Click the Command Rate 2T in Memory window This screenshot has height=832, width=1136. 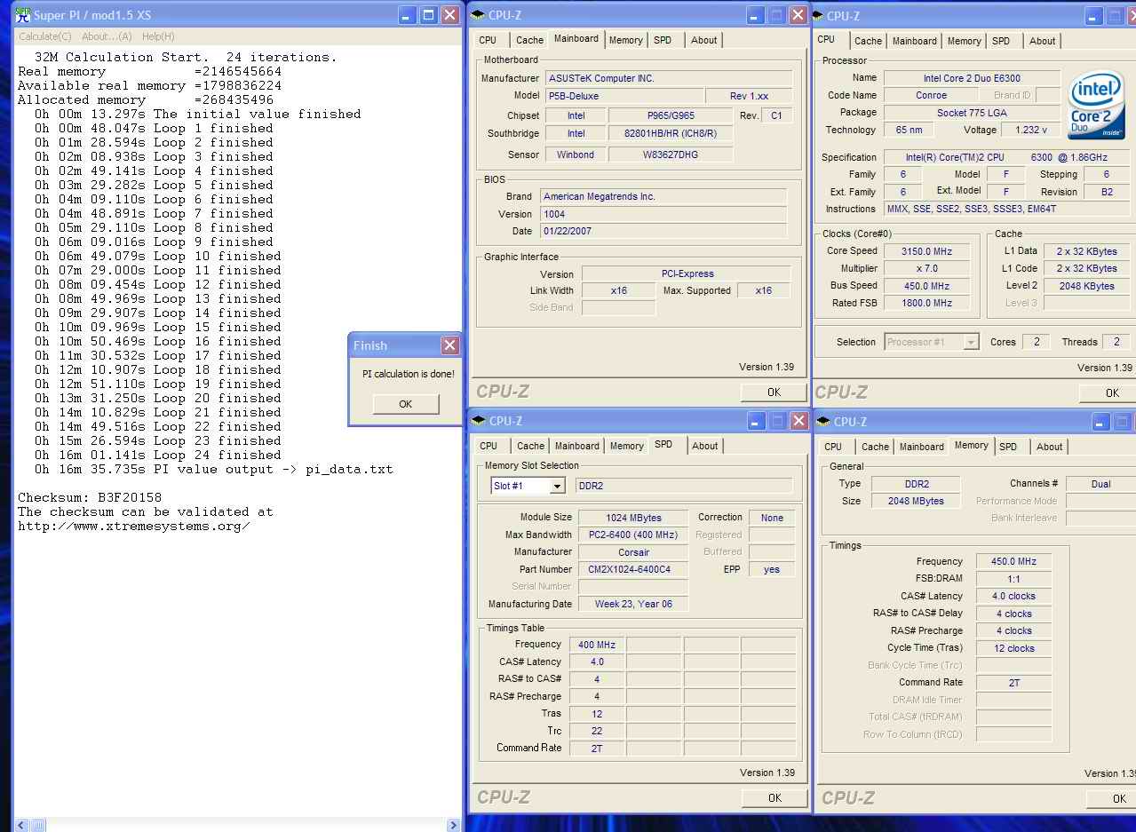point(1013,683)
